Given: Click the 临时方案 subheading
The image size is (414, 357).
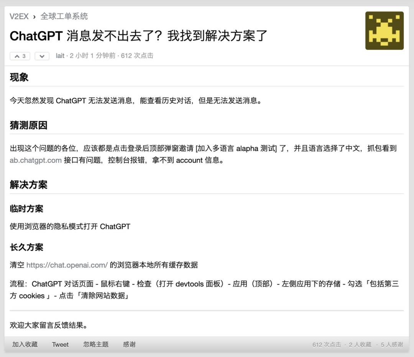Looking at the screenshot, I should pyautogui.click(x=26, y=209).
